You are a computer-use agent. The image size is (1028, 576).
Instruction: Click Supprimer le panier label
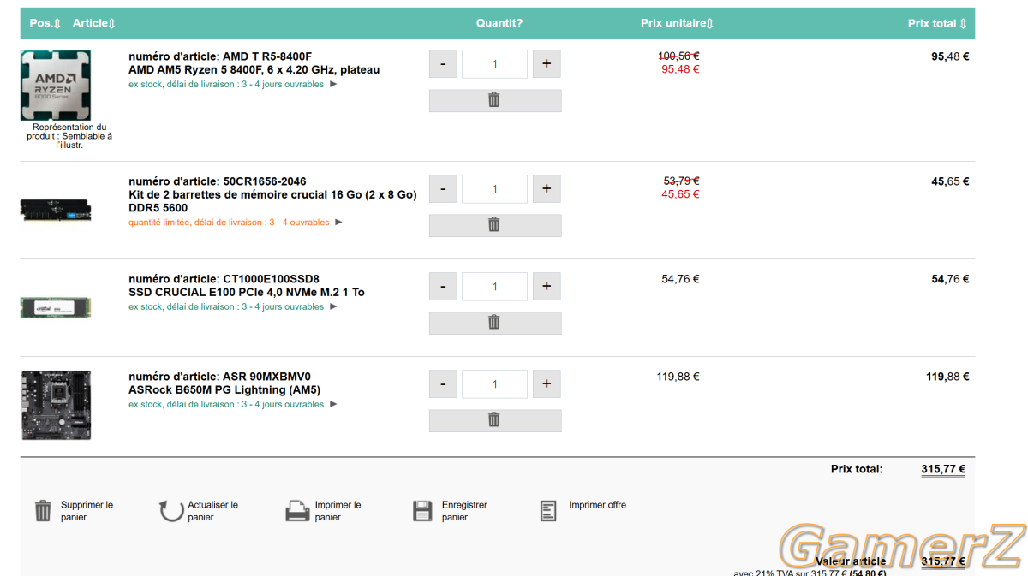(87, 511)
